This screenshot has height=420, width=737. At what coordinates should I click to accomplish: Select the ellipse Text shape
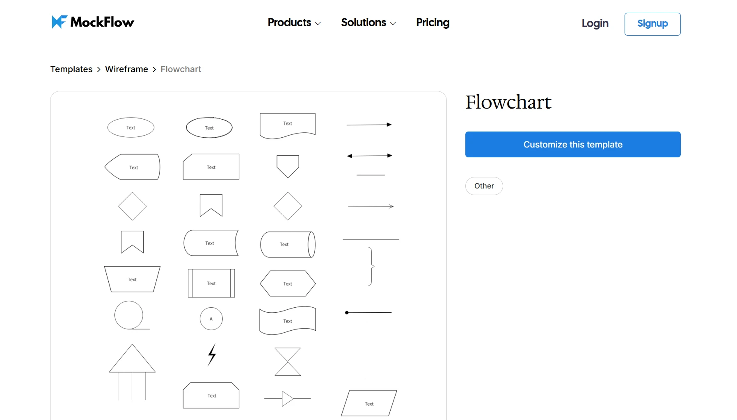click(x=130, y=127)
